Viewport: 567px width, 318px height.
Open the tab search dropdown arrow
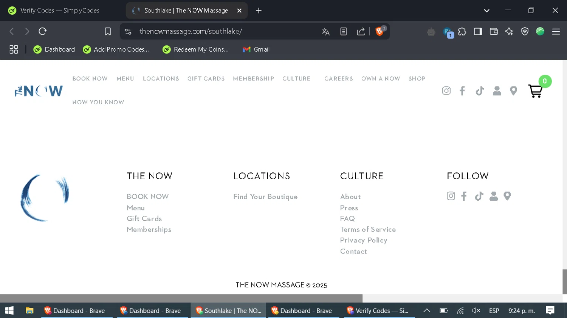tap(487, 11)
